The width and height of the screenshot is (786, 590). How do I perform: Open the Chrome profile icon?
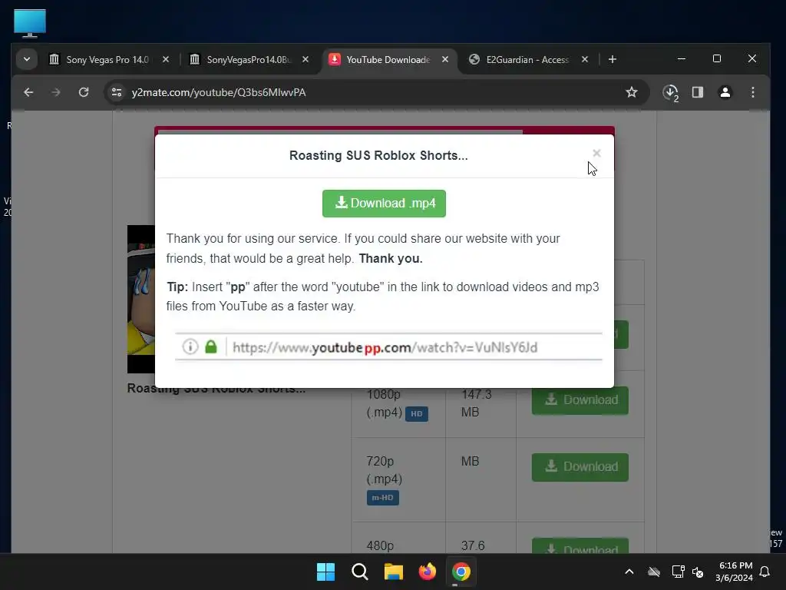725,92
